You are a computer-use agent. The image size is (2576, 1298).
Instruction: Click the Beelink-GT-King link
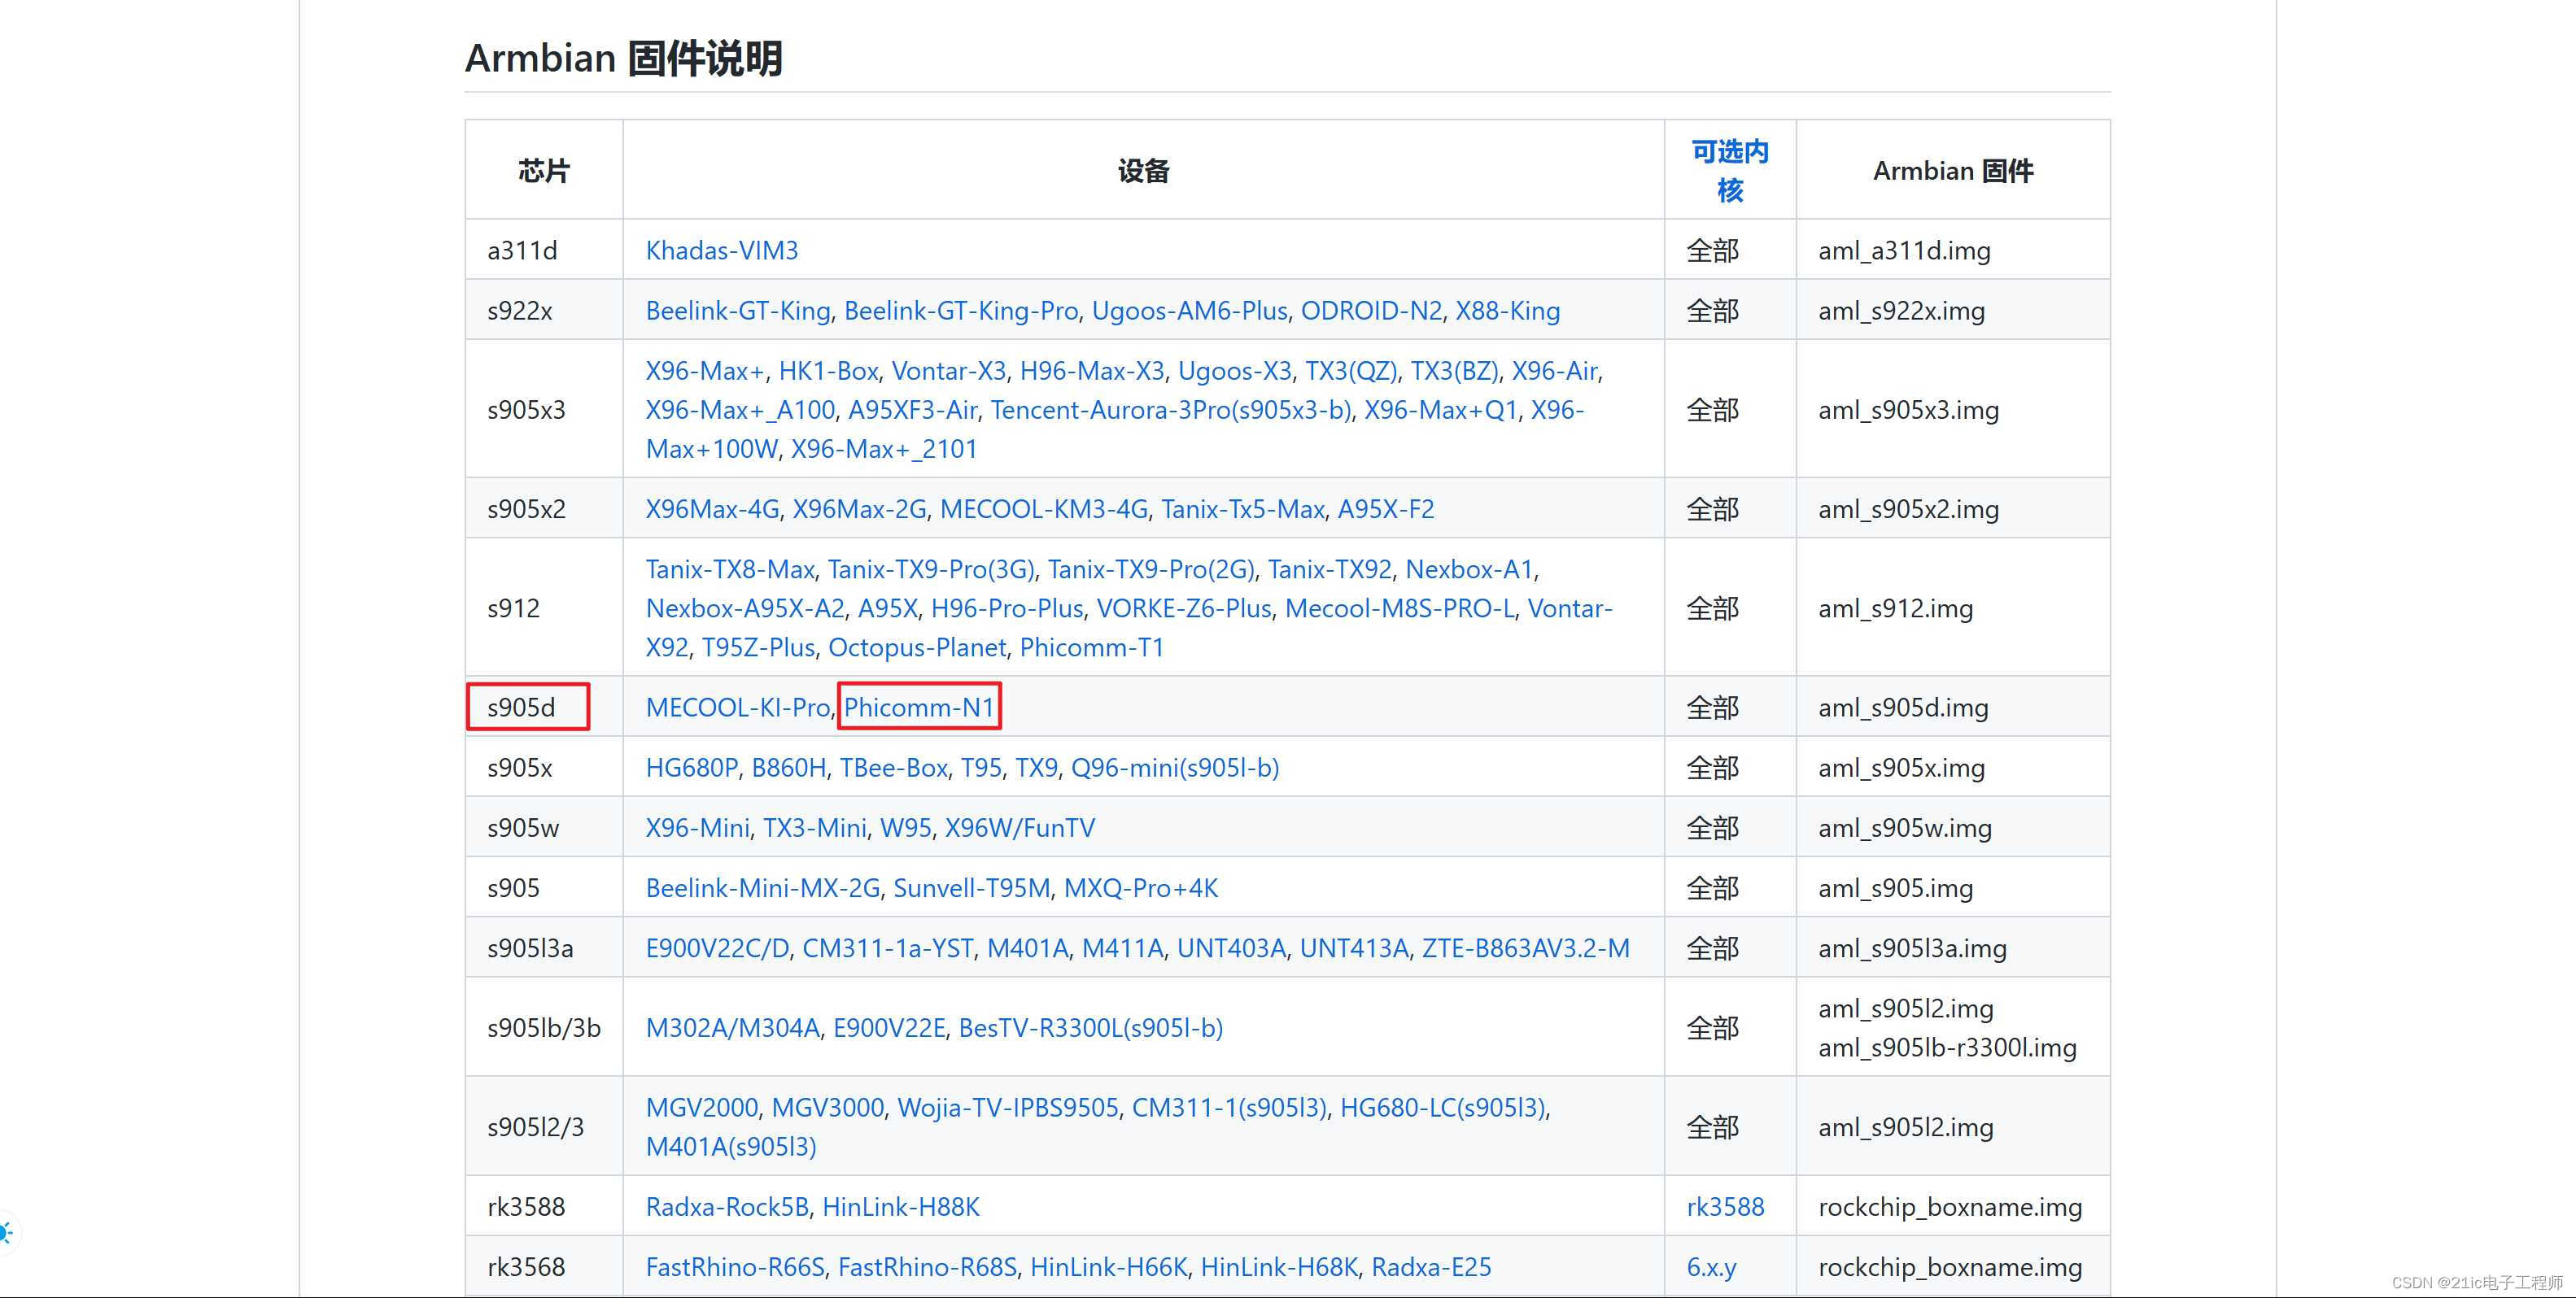pyautogui.click(x=737, y=311)
